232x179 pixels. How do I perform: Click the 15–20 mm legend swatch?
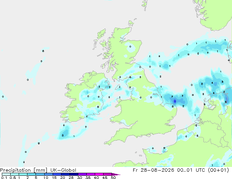(x=57, y=174)
